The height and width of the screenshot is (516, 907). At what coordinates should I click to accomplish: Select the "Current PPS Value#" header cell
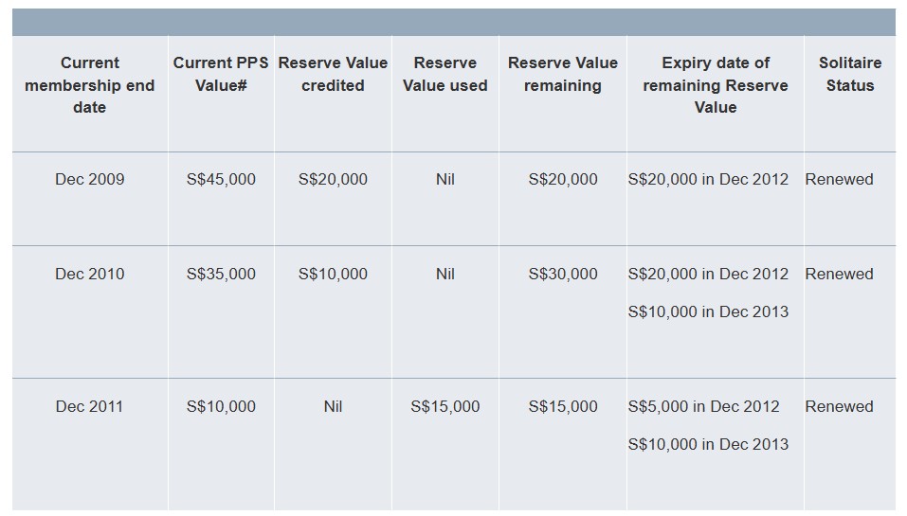[221, 74]
